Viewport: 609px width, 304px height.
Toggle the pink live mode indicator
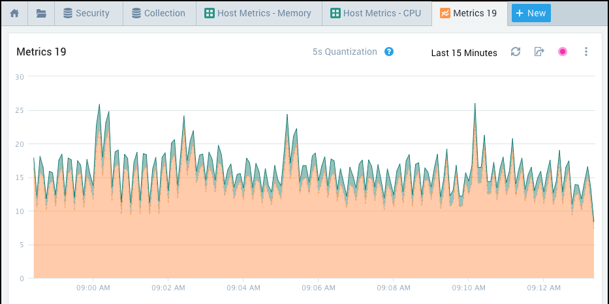click(x=563, y=52)
